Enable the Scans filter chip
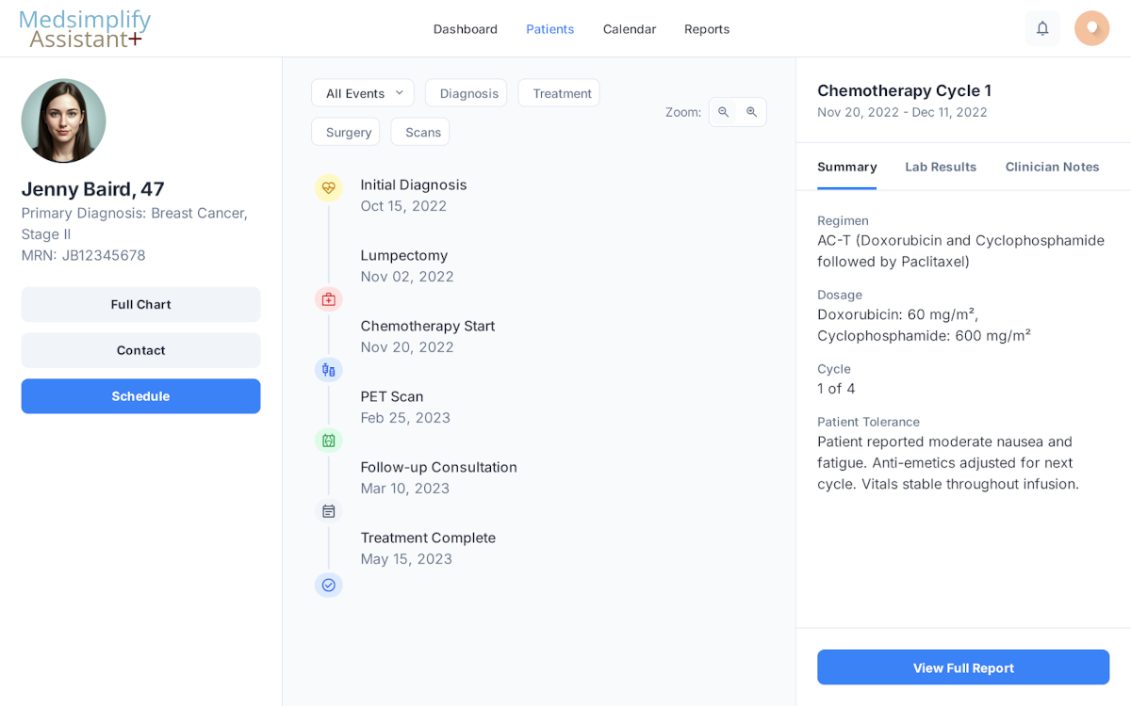The height and width of the screenshot is (706, 1131). pyautogui.click(x=420, y=132)
